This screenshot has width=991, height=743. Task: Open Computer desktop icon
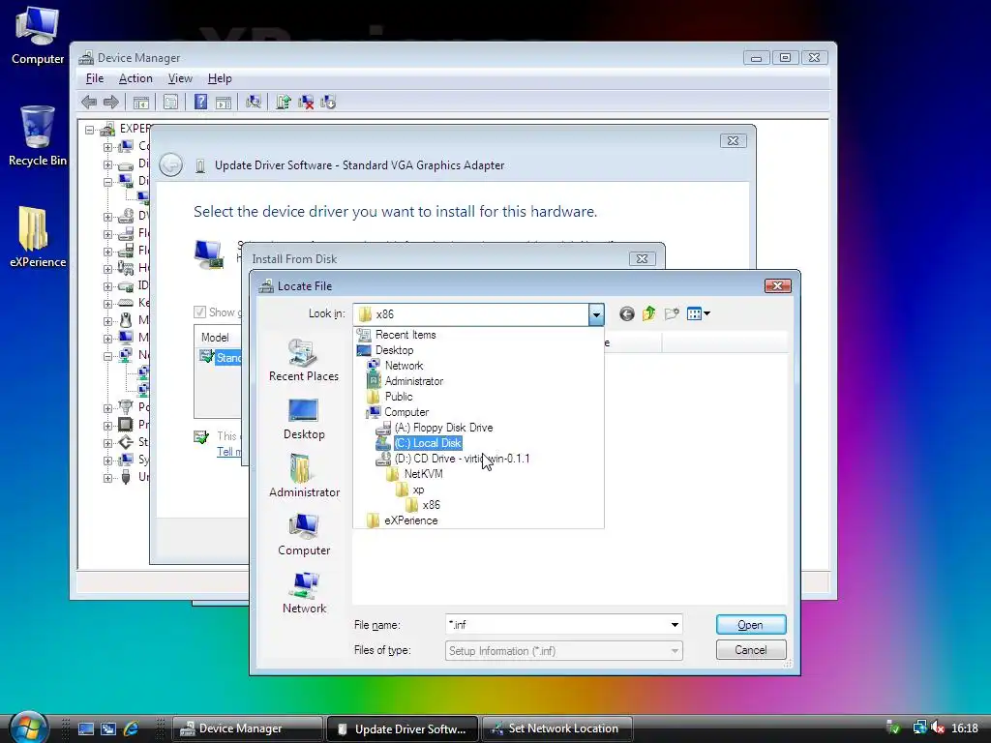(x=38, y=35)
